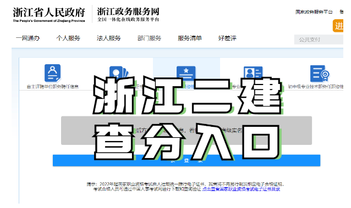Screen dimensions: 351x208
Task: Click the 浙江政务服务网 logo
Action: tap(128, 14)
